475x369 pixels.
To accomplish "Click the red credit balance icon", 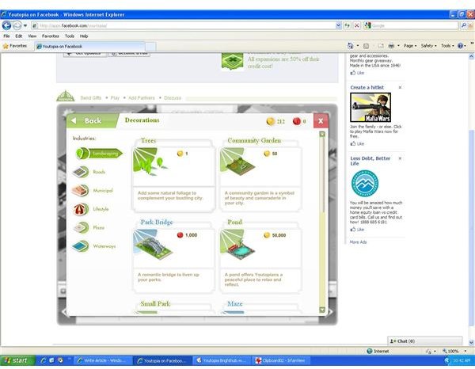I will point(297,121).
